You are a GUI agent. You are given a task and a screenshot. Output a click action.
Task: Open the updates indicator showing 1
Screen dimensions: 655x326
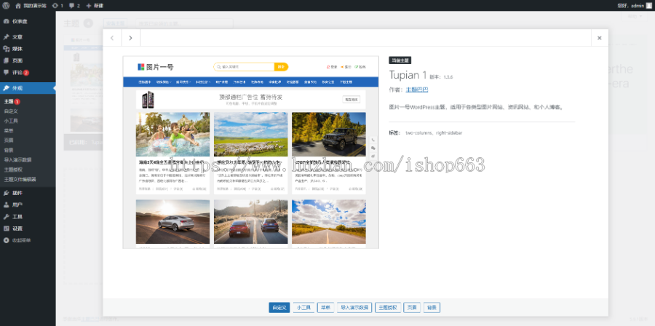57,5
